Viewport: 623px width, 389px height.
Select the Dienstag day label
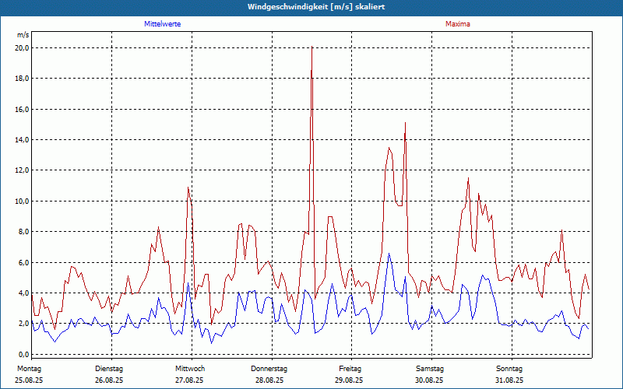109,368
